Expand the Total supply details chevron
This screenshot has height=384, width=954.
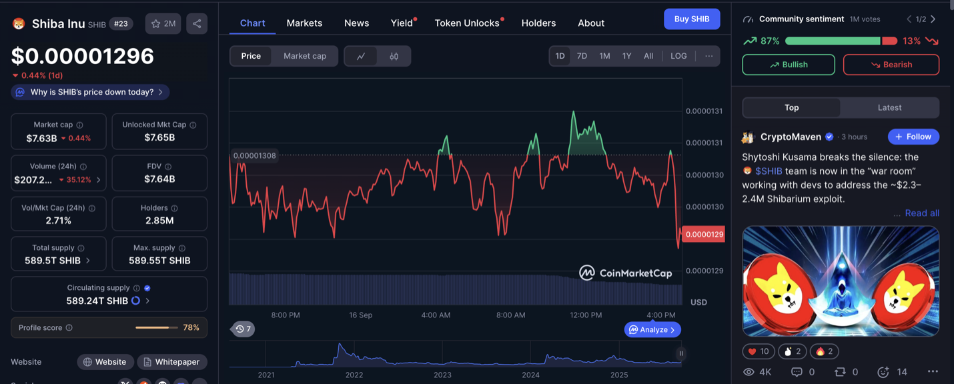88,261
